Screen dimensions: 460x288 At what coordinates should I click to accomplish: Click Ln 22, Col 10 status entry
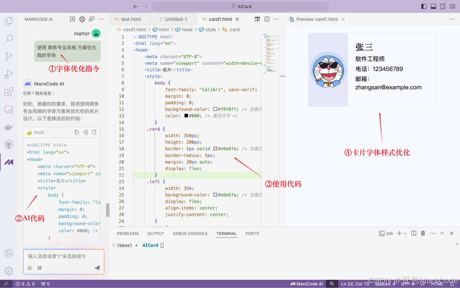pos(355,284)
